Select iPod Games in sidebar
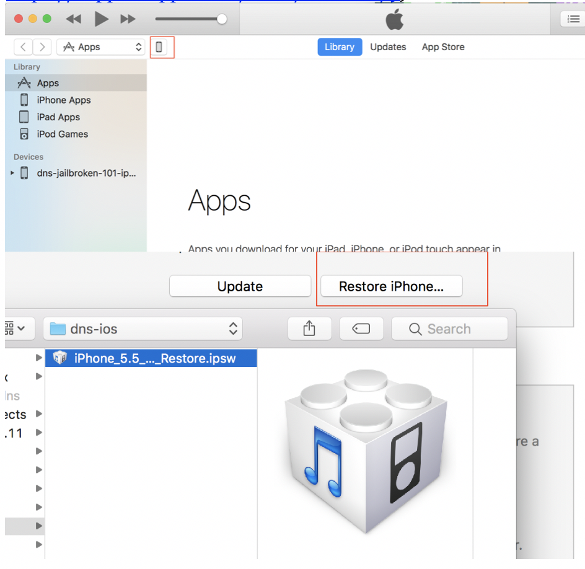Viewport: 585px width, 569px height. click(76, 134)
